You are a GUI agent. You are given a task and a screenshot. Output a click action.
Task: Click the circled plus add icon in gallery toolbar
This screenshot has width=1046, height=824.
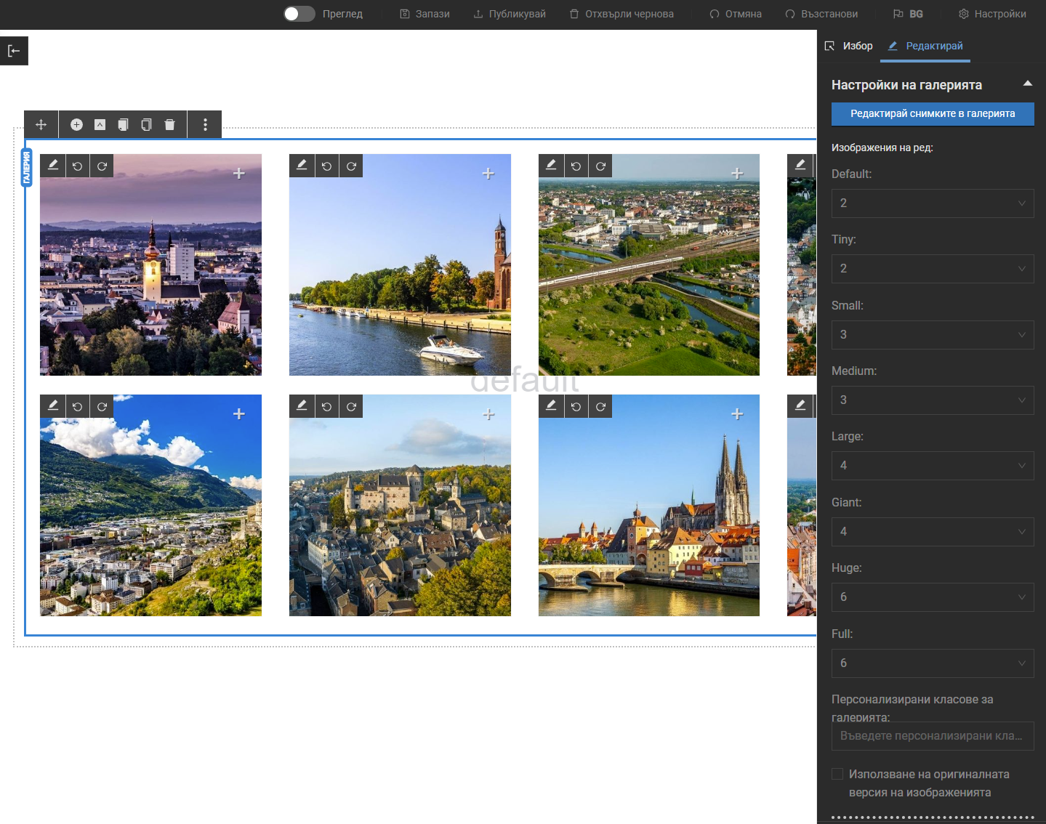(x=76, y=125)
